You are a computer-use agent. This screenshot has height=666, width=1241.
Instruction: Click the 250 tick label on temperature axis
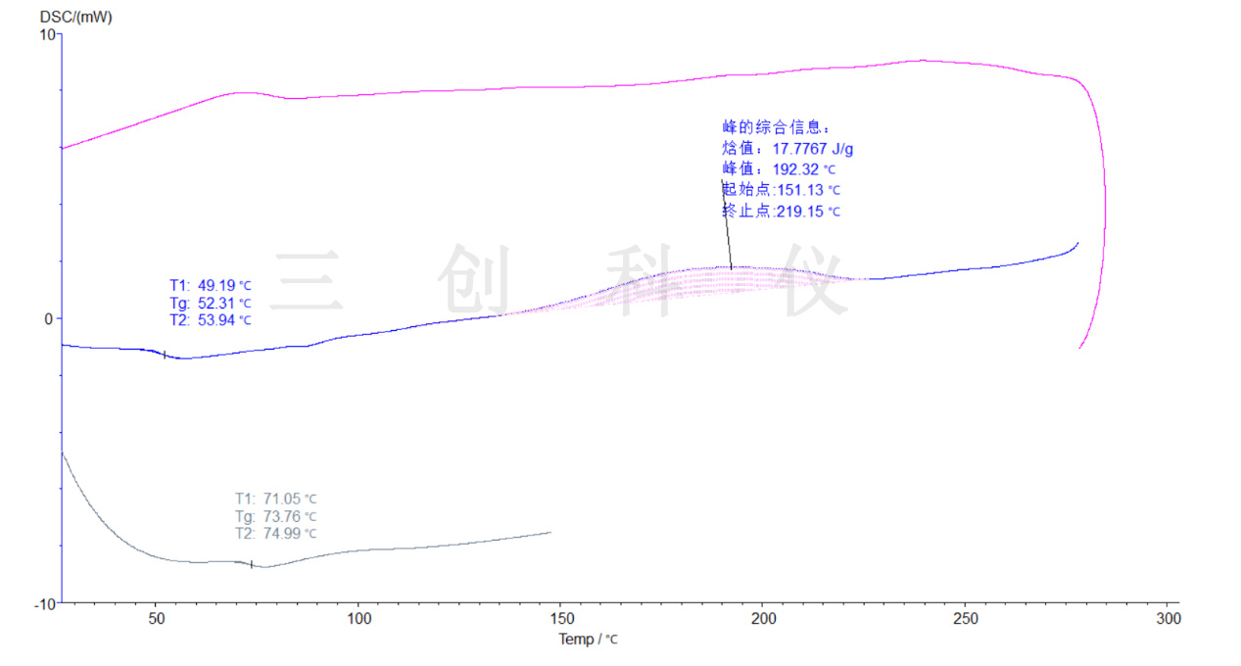tap(965, 619)
